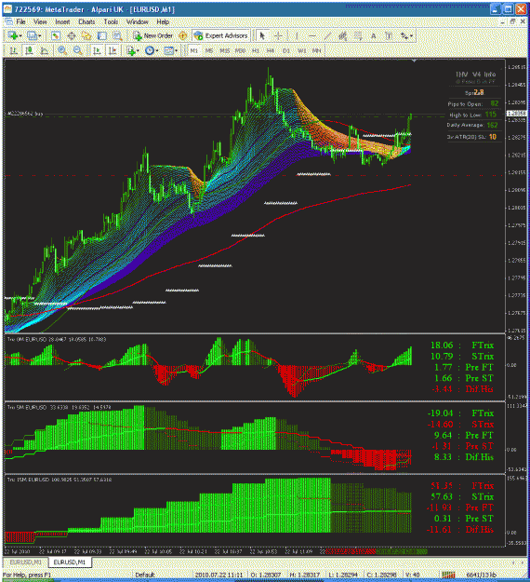This screenshot has width=530, height=582.
Task: Select the M1 timeframe
Action: pos(193,50)
